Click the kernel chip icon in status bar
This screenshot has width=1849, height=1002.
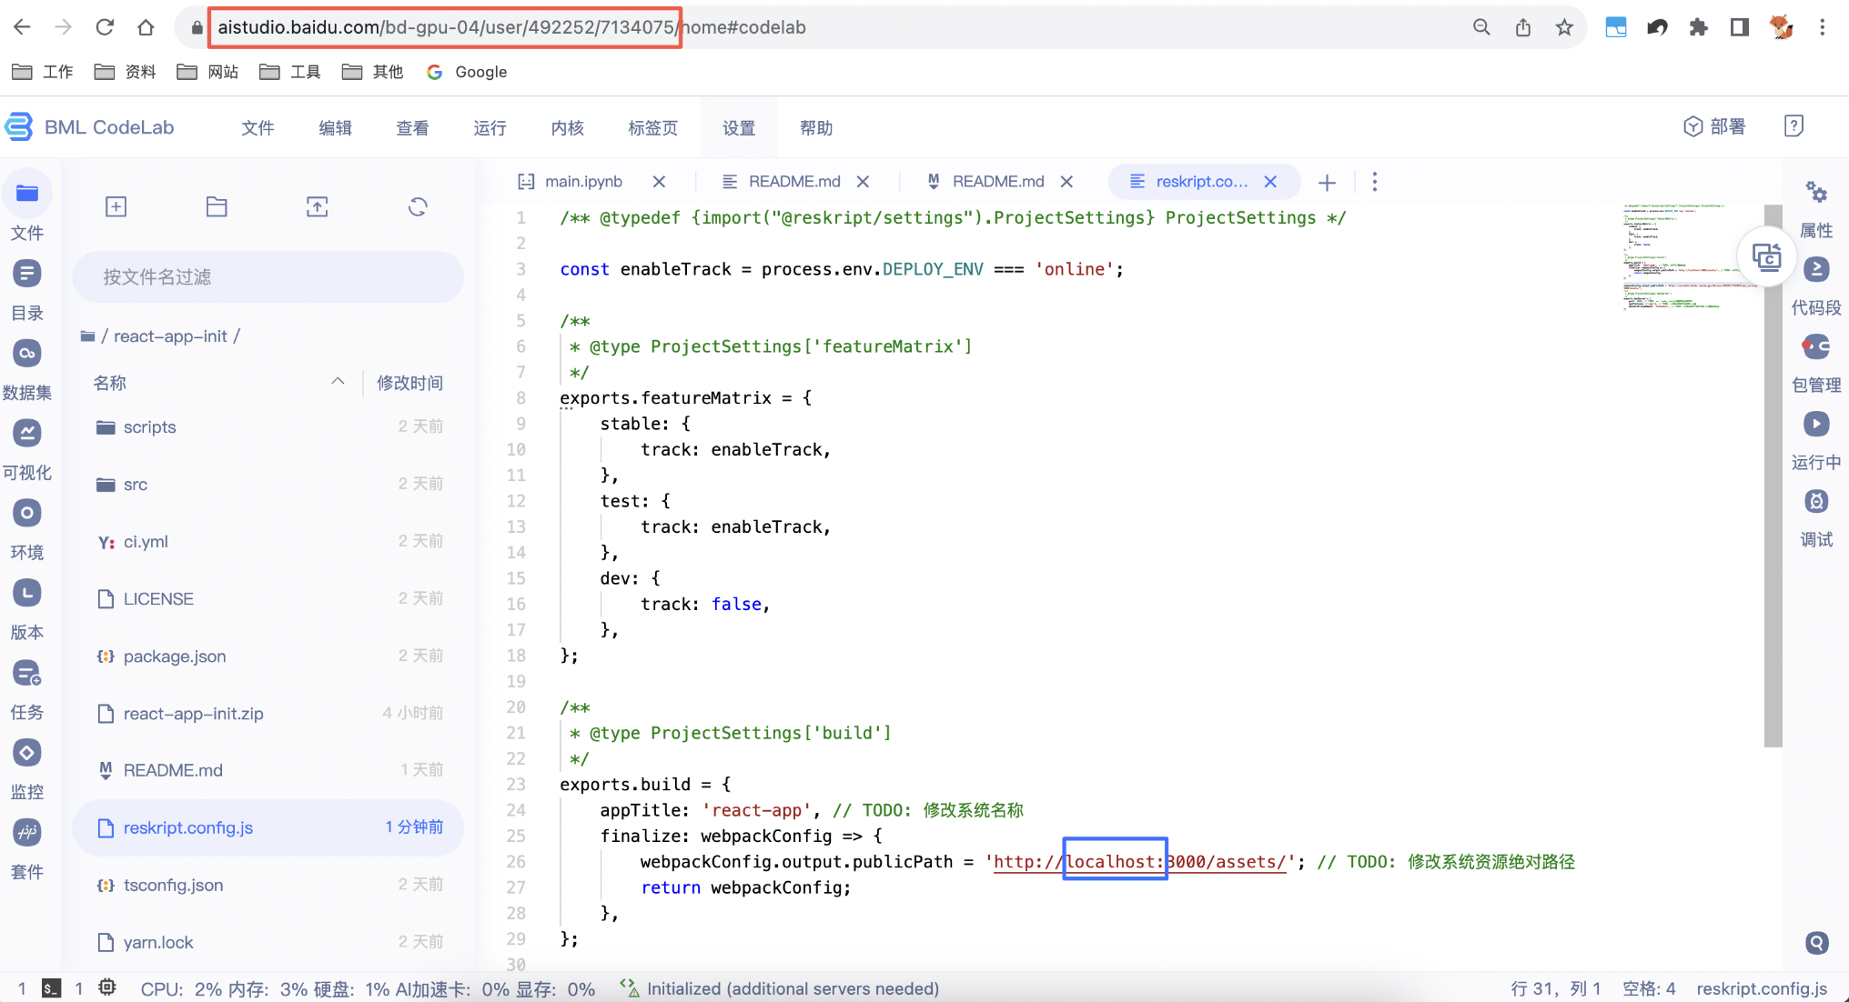[x=107, y=987]
